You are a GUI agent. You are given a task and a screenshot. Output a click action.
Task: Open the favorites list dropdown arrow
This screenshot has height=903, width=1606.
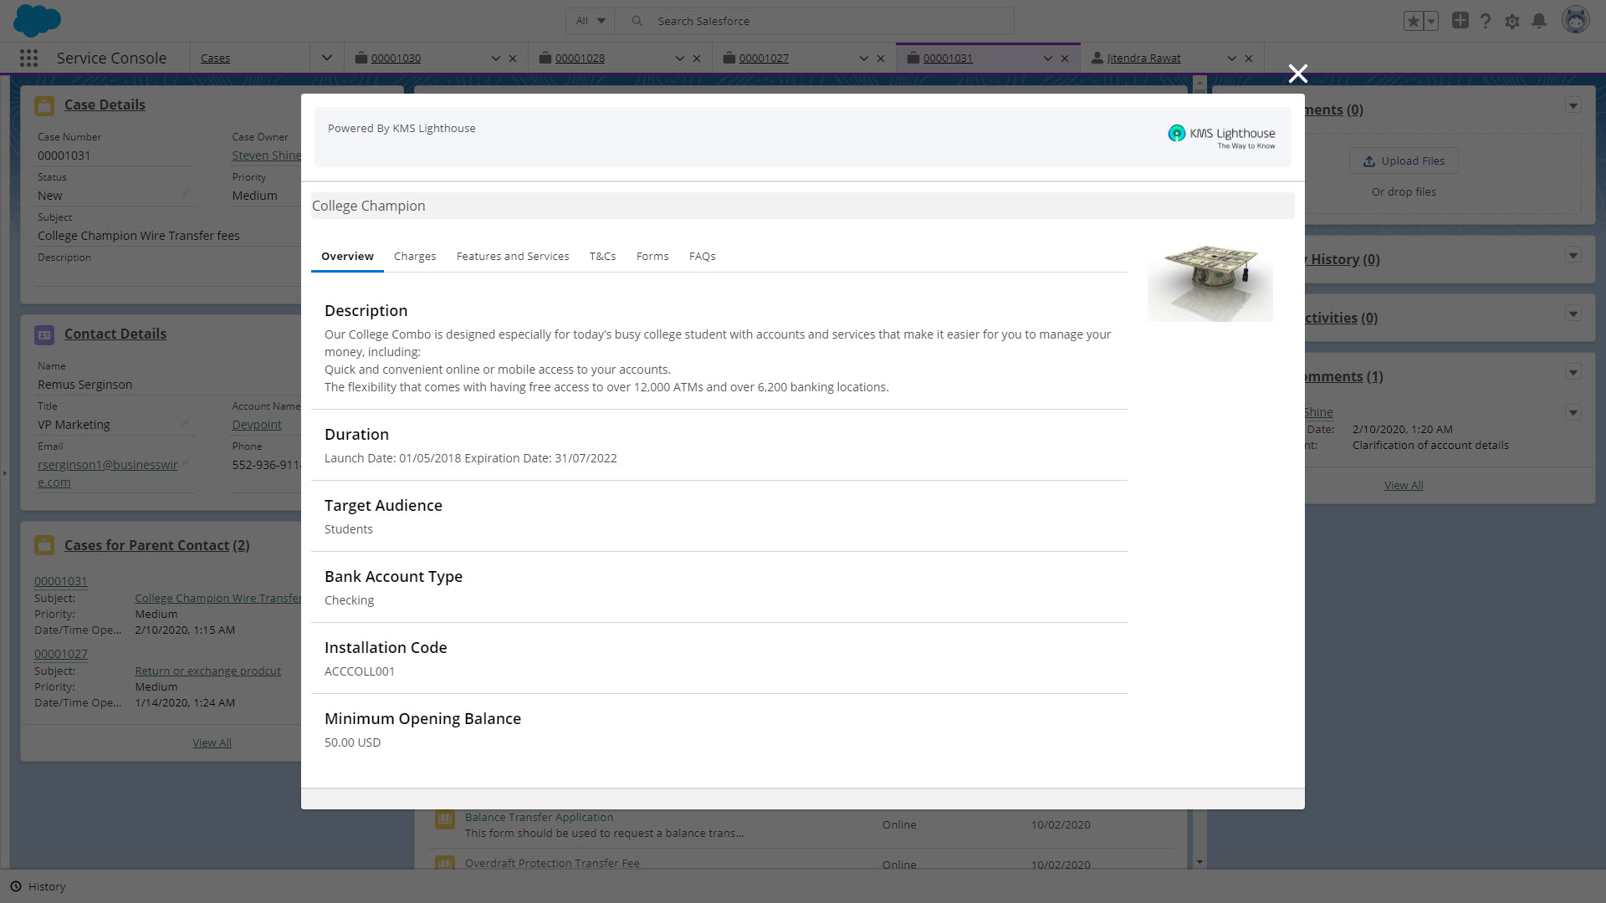tap(1431, 21)
